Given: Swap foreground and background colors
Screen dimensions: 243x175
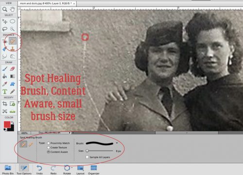Looking at the screenshot, I should click(x=13, y=123).
